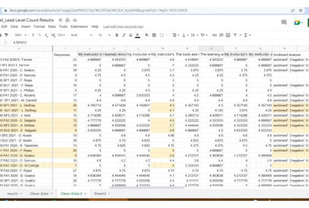Increase decimal places

[x=53, y=35]
